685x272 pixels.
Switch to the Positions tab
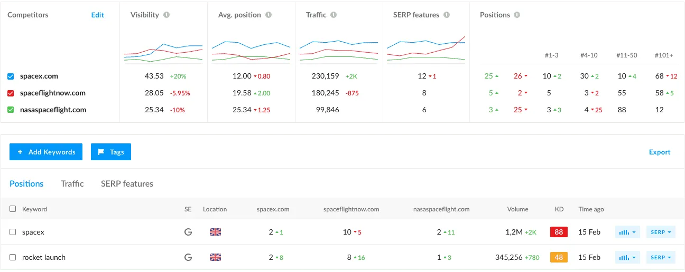coord(26,183)
